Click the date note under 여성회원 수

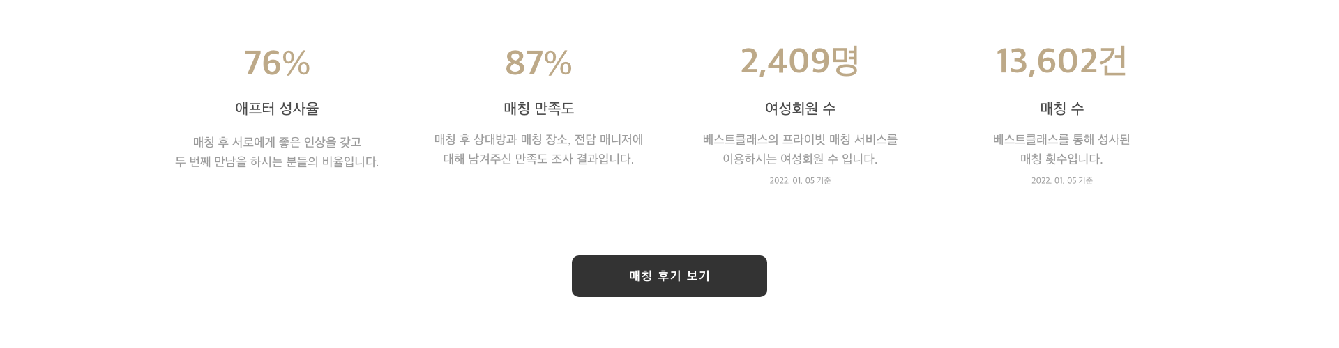pos(800,180)
